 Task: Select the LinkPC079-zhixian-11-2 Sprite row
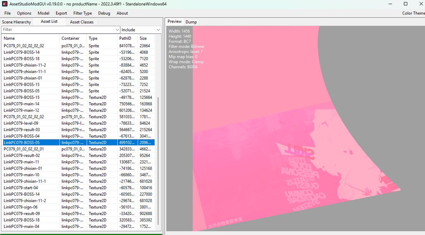click(79, 65)
